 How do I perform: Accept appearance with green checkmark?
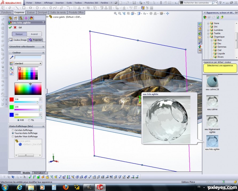[x=10, y=27]
